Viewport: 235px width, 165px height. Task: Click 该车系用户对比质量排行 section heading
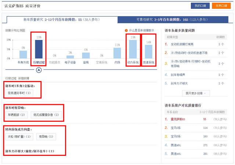click(183, 105)
